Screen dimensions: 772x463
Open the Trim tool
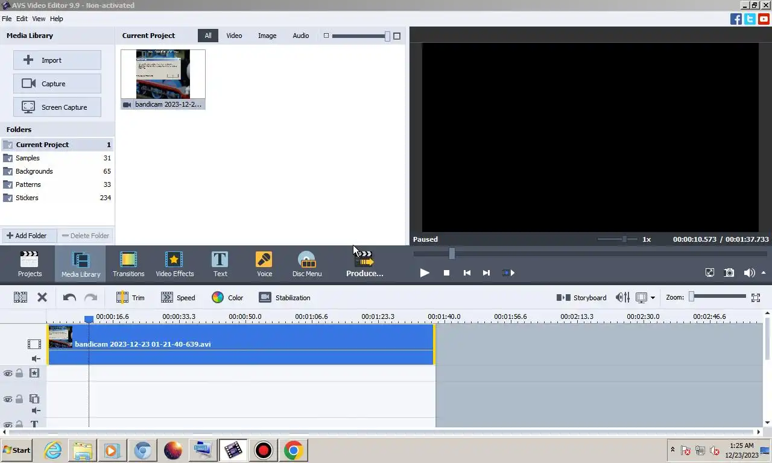pos(130,297)
